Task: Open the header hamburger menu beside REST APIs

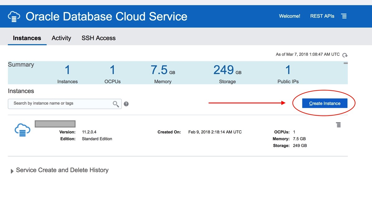Action: pyautogui.click(x=344, y=16)
